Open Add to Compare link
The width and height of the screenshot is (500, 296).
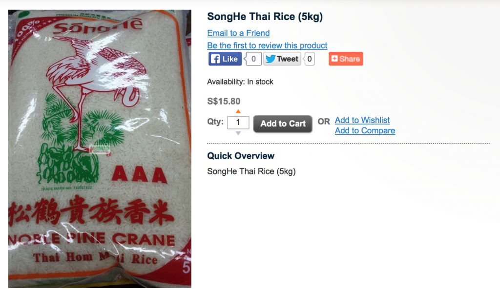(365, 130)
